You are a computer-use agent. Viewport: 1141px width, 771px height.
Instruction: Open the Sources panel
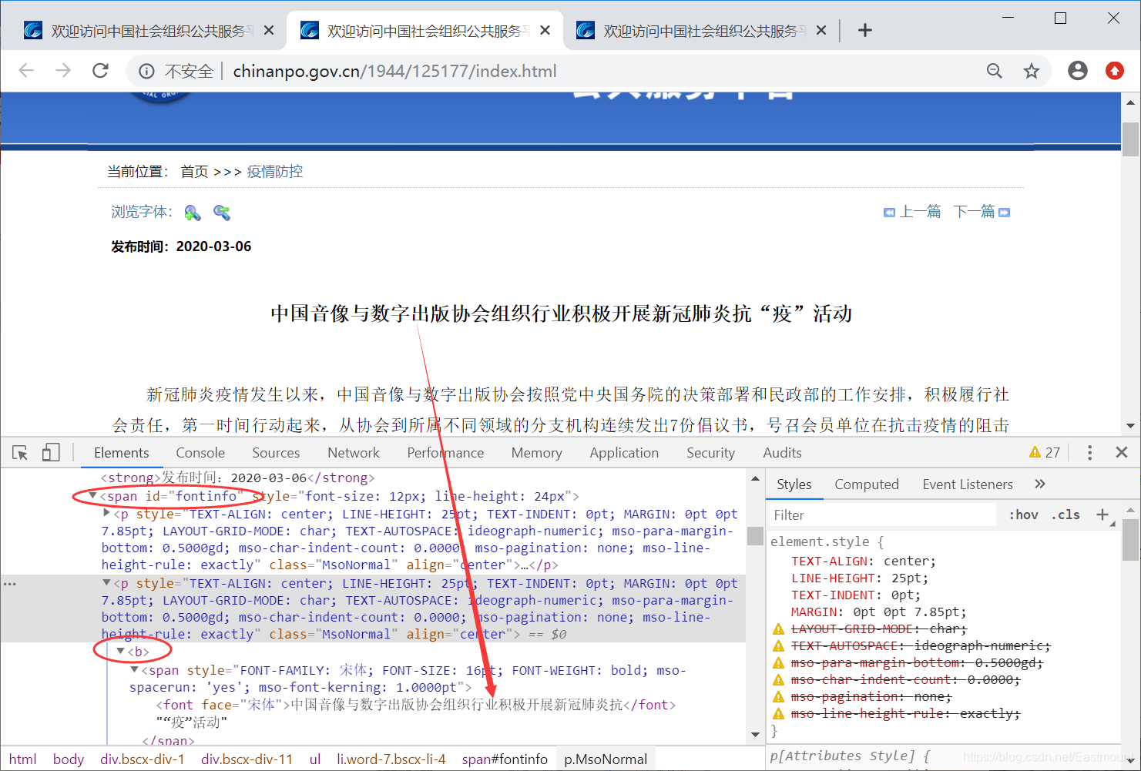point(276,453)
